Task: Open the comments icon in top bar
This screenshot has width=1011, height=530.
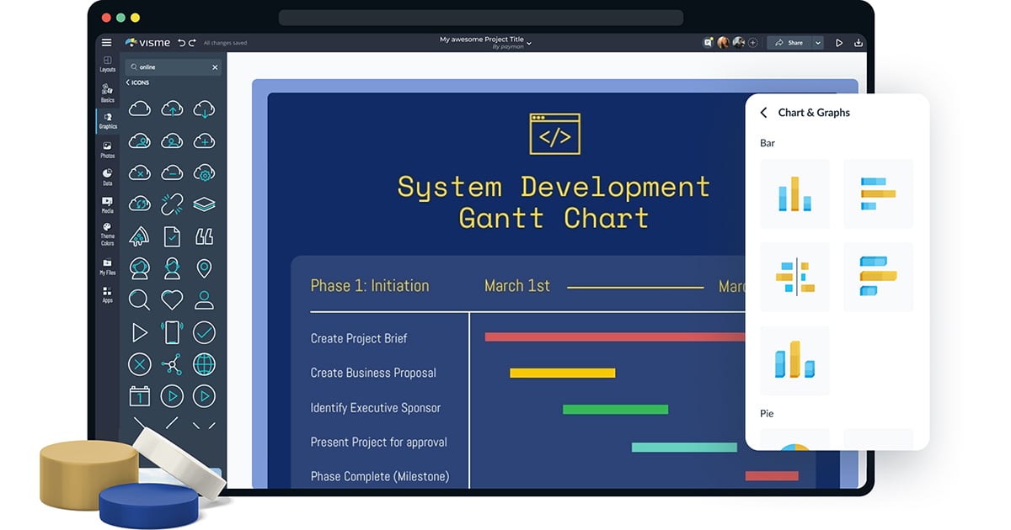Action: click(x=709, y=43)
